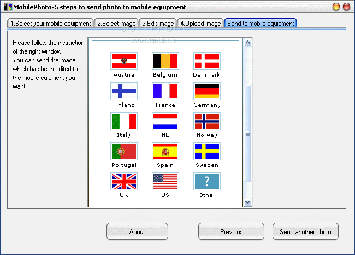Image resolution: width=355 pixels, height=255 pixels.
Task: Click the "Norway" label text
Action: (x=207, y=135)
